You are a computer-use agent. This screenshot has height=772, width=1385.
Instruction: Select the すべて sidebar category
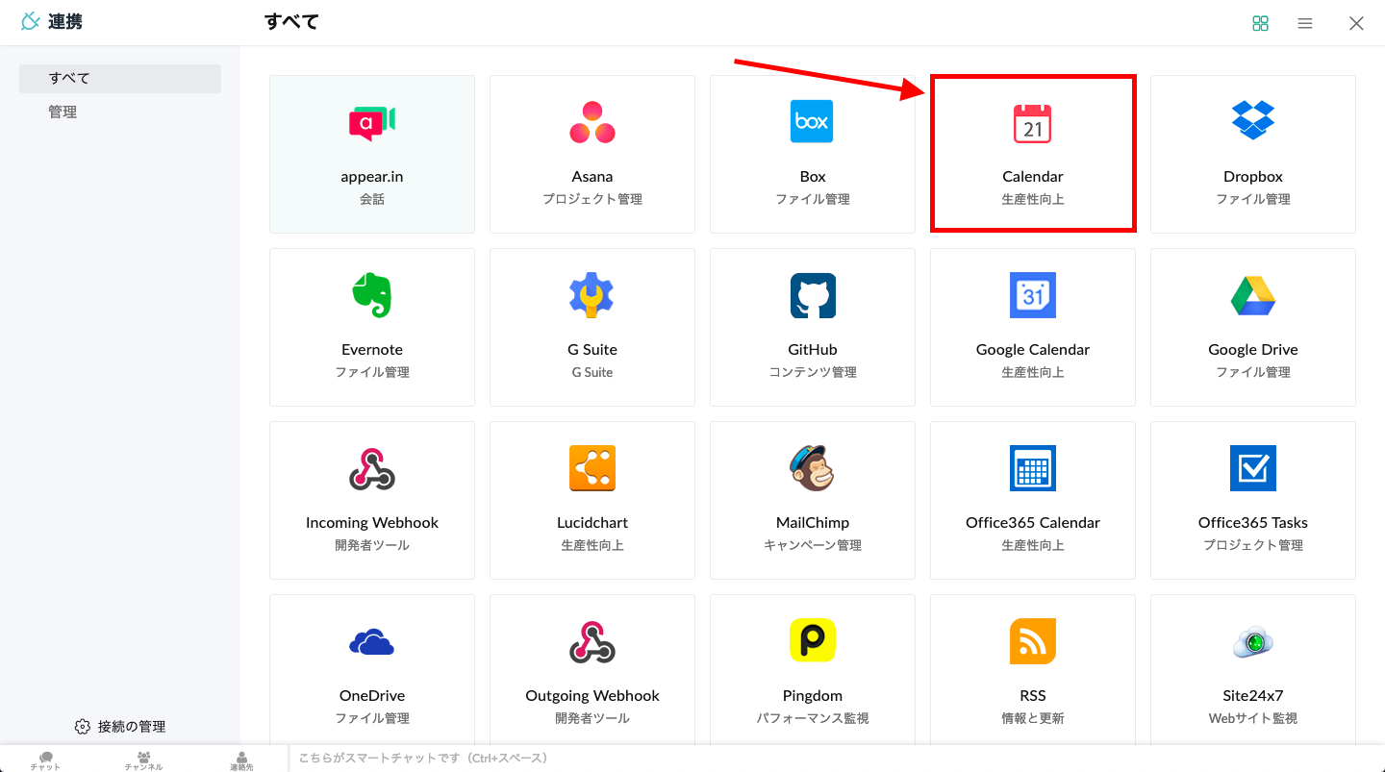pyautogui.click(x=120, y=79)
